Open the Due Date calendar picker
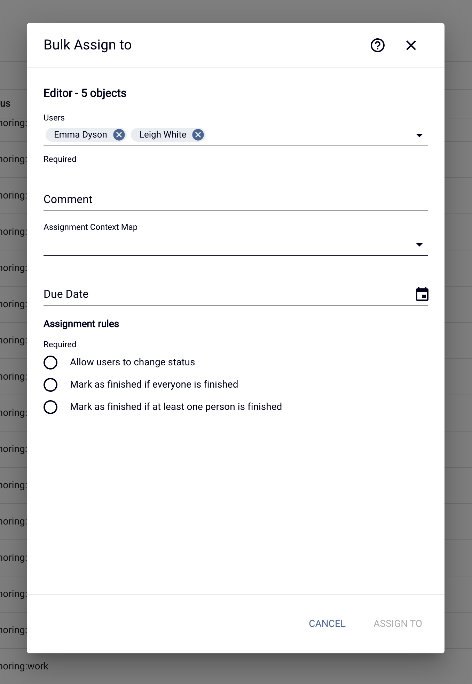472x684 pixels. coord(422,294)
